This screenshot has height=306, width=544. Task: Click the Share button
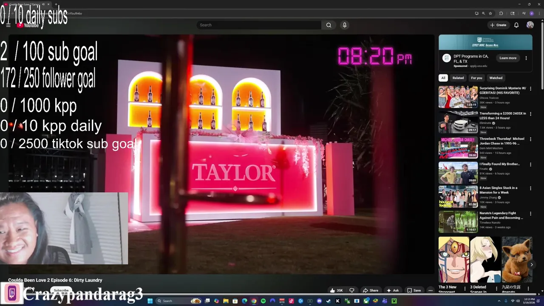point(370,290)
